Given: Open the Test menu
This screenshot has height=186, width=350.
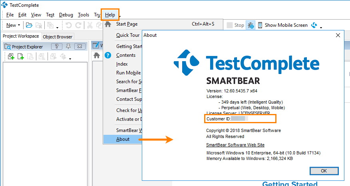Looking at the screenshot, I should 50,15.
